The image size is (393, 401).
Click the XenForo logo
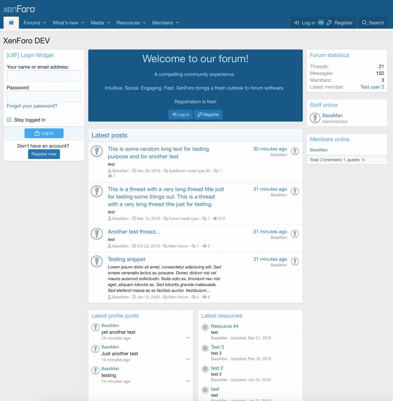click(x=19, y=9)
